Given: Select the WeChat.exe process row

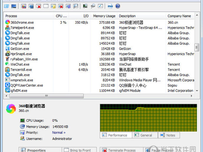Looking at the screenshot, I should coord(100,64).
